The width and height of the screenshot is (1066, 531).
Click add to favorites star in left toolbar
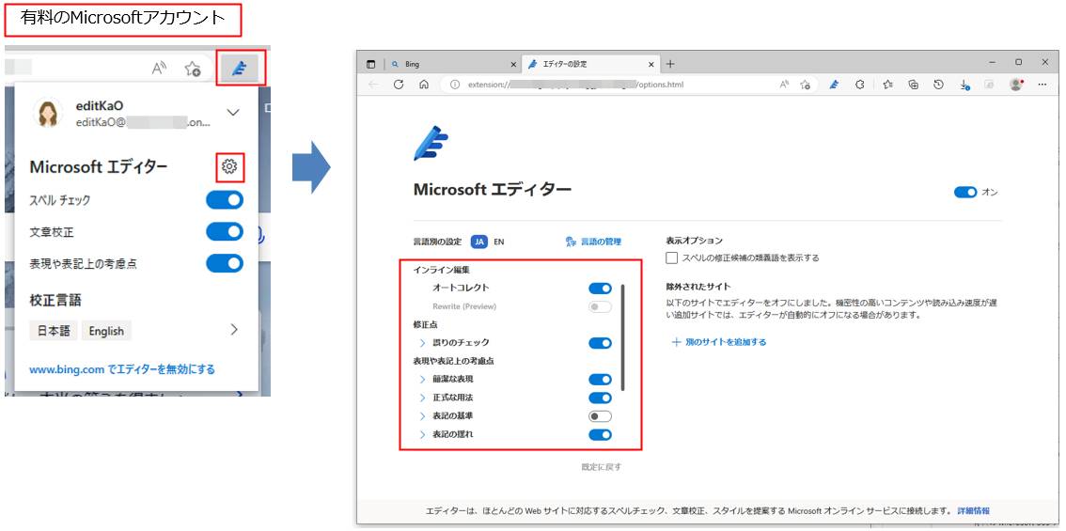[x=193, y=69]
